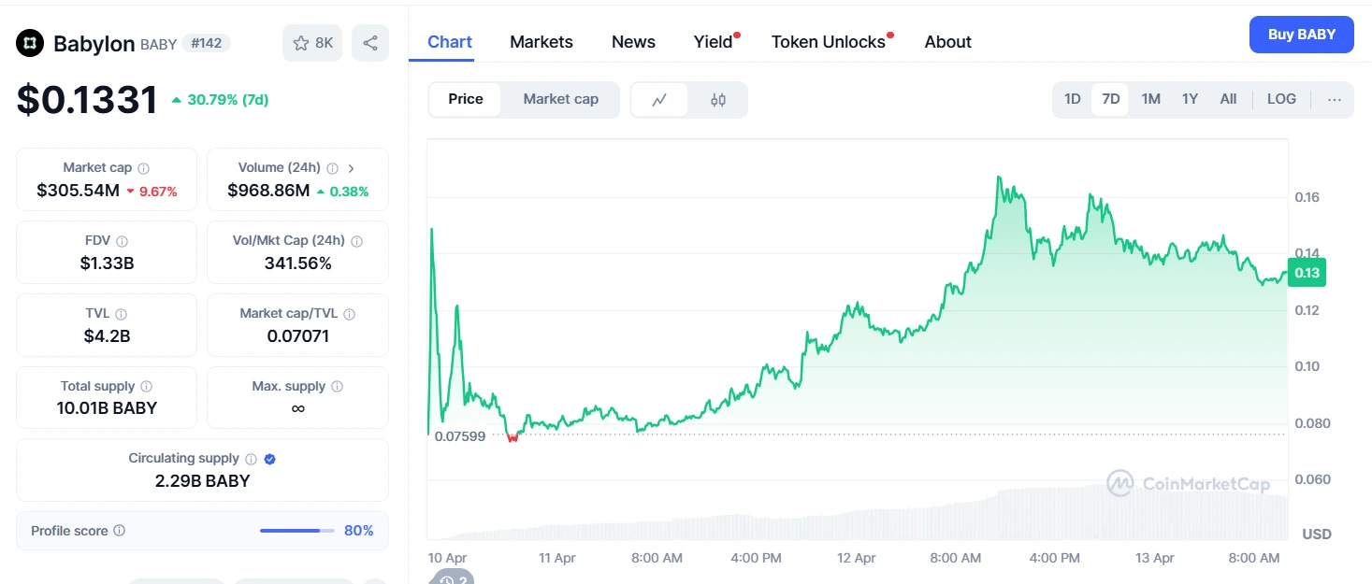This screenshot has width=1372, height=584.
Task: Click the $1.33B FDV value
Action: coord(107,264)
